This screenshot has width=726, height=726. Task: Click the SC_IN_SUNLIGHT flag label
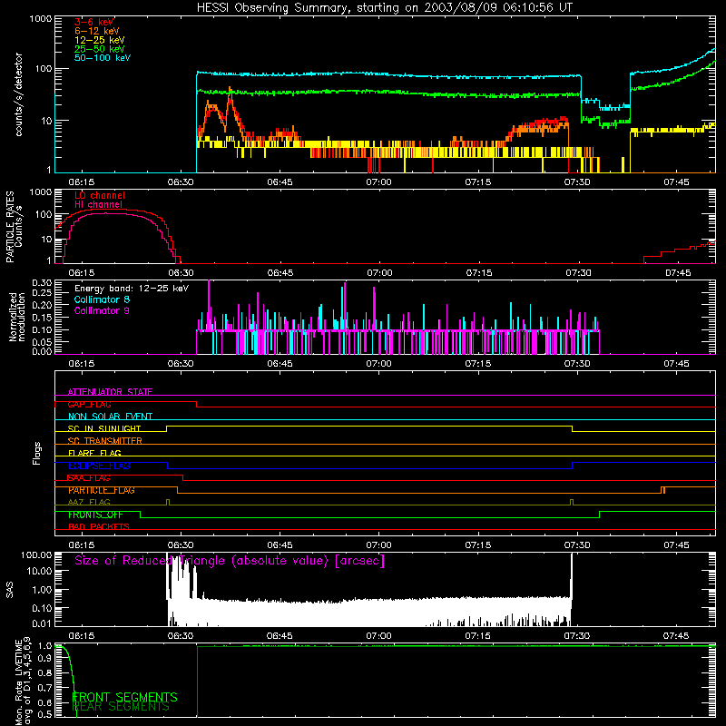point(104,428)
